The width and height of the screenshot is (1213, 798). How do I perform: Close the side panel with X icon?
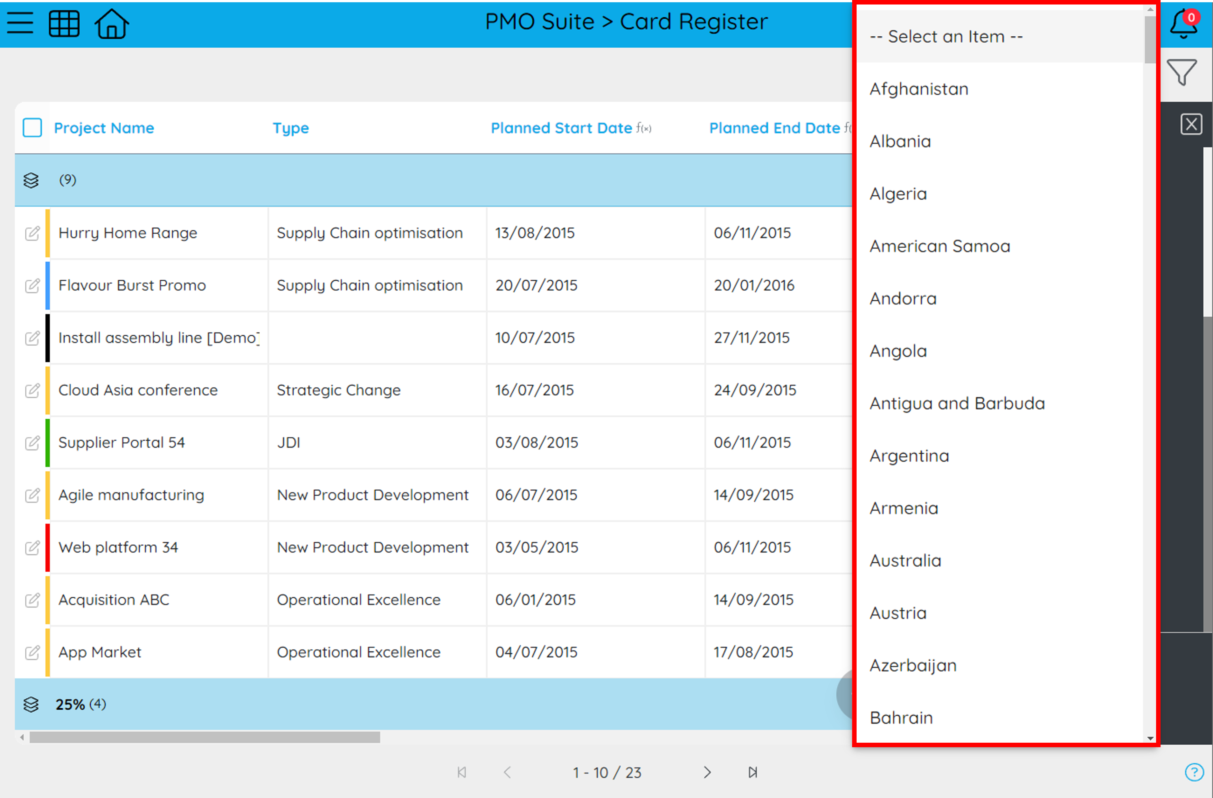pos(1191,124)
